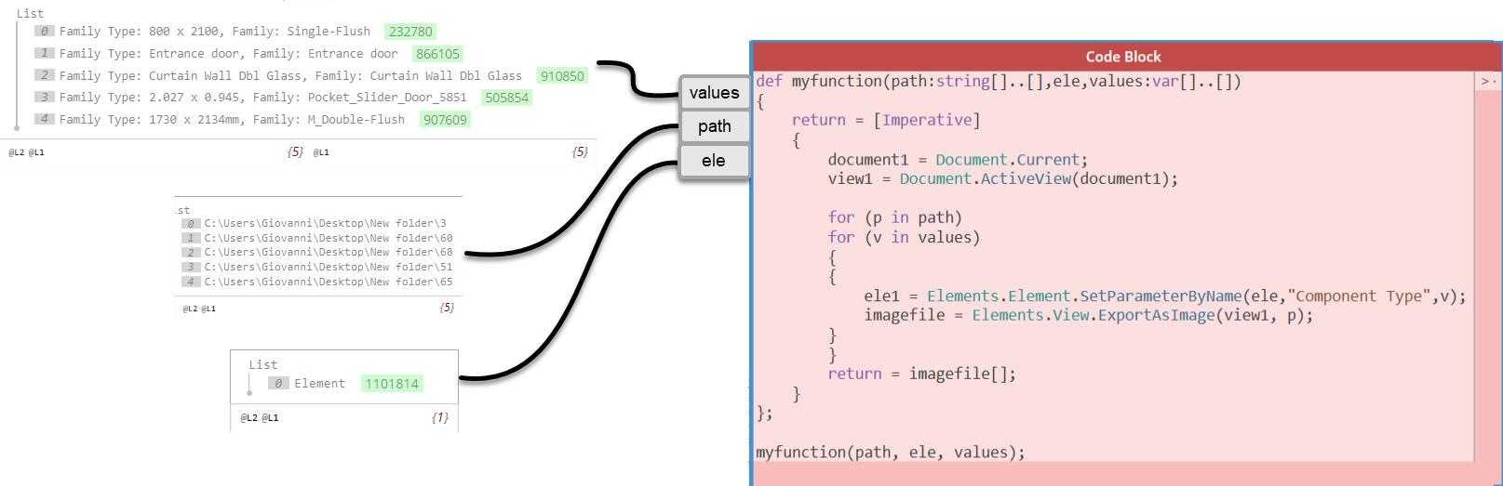
Task: Select row 'Family Type: Curtain Wall Dbl Glass'
Action: (290, 76)
